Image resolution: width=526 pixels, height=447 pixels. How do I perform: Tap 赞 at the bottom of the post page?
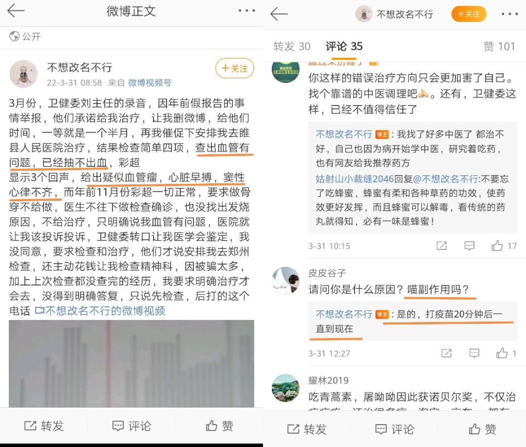[219, 426]
